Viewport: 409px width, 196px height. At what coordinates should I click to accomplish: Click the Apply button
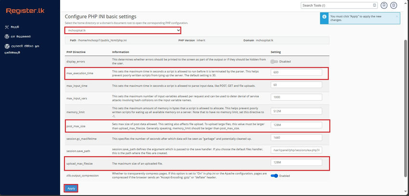click(71, 188)
